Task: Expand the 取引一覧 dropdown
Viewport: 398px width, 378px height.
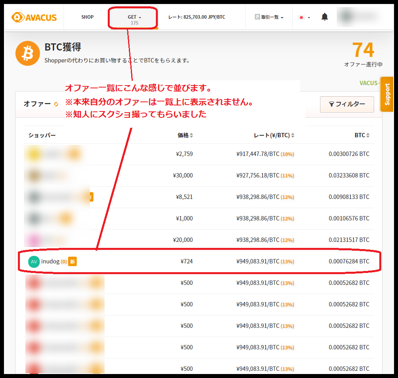Action: pyautogui.click(x=269, y=17)
